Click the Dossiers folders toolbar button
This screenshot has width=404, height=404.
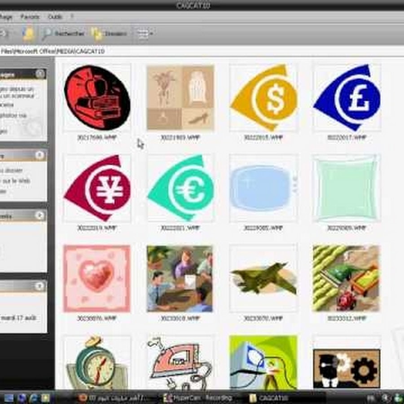coord(109,34)
